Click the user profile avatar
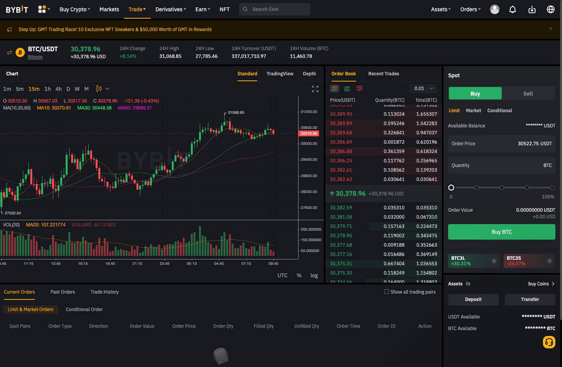The image size is (562, 367). 494,9
